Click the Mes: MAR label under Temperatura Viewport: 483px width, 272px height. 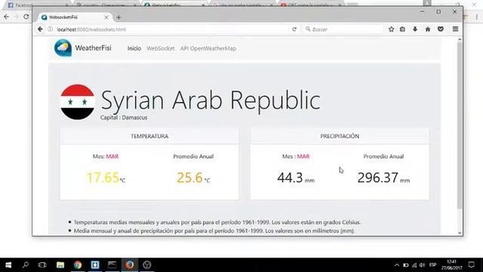coord(106,156)
